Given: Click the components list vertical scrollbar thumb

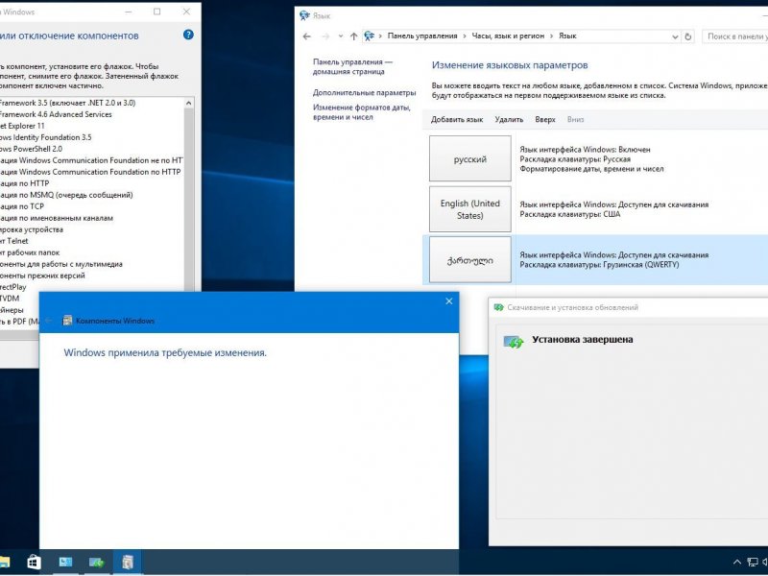Looking at the screenshot, I should pos(188,199).
